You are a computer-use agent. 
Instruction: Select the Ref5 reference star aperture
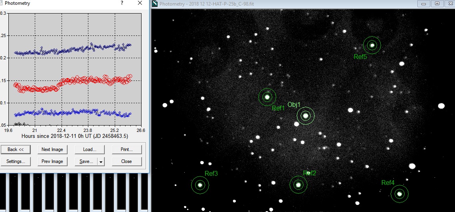tap(372, 45)
